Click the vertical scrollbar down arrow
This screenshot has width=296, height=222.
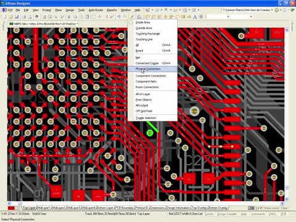coord(287,199)
